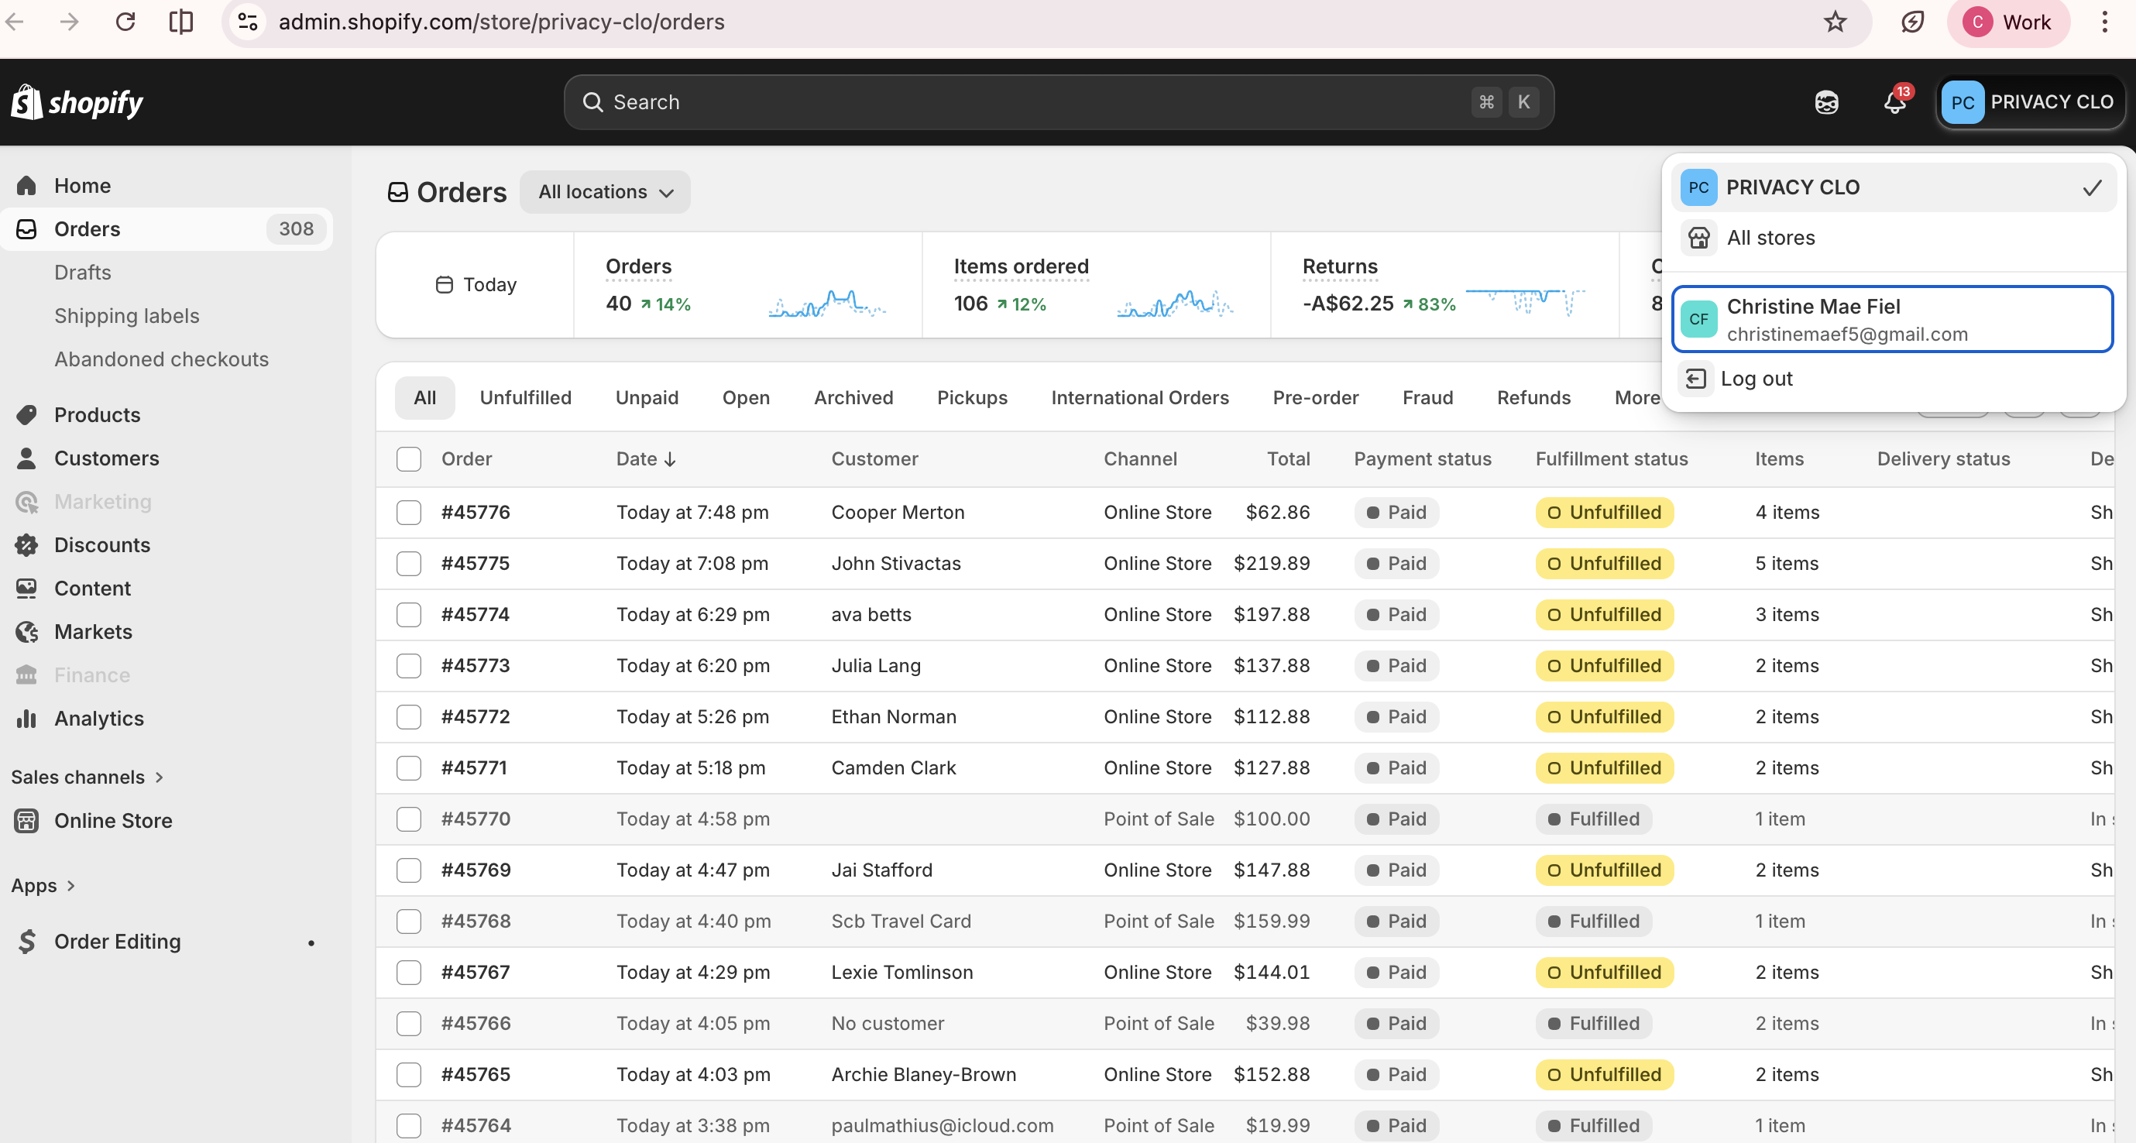Click the Items ordered metric card
This screenshot has width=2136, height=1143.
1096,284
